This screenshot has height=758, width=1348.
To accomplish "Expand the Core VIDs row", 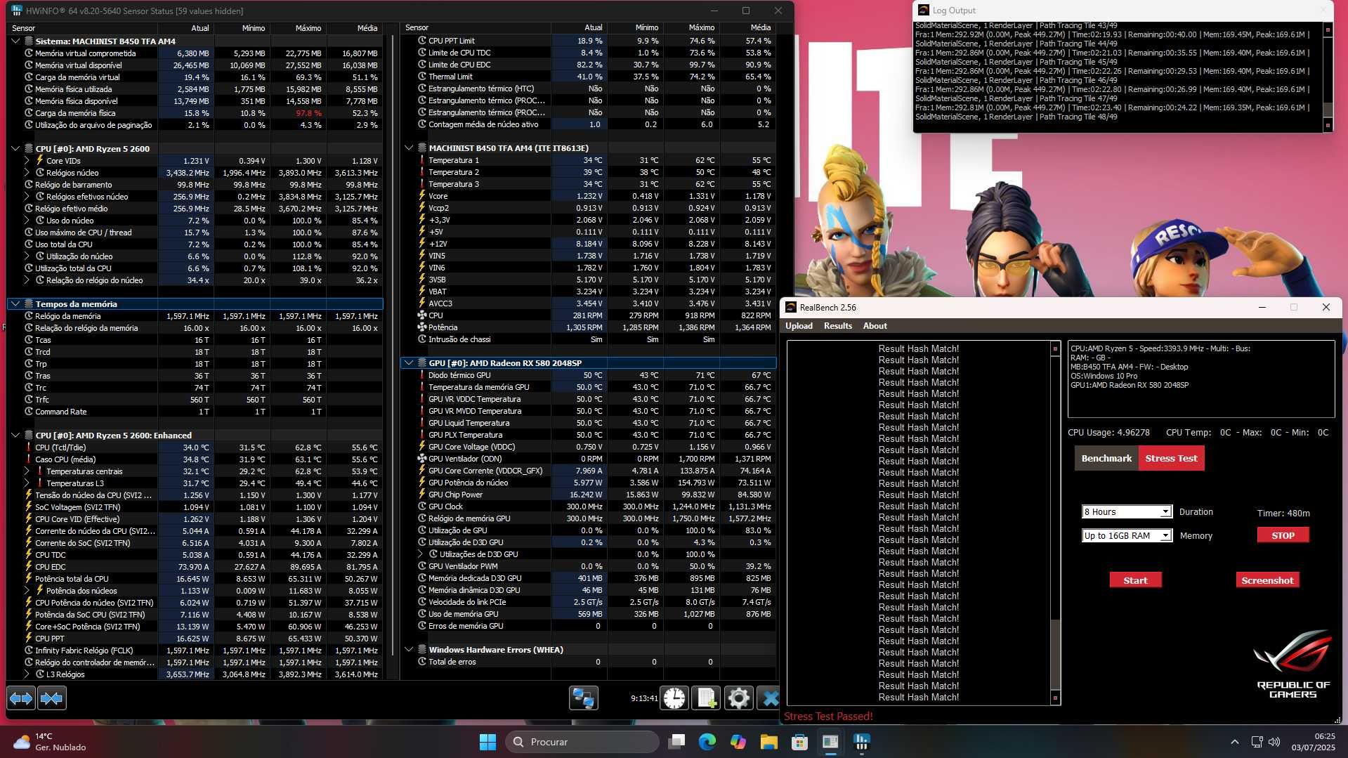I will click(27, 161).
